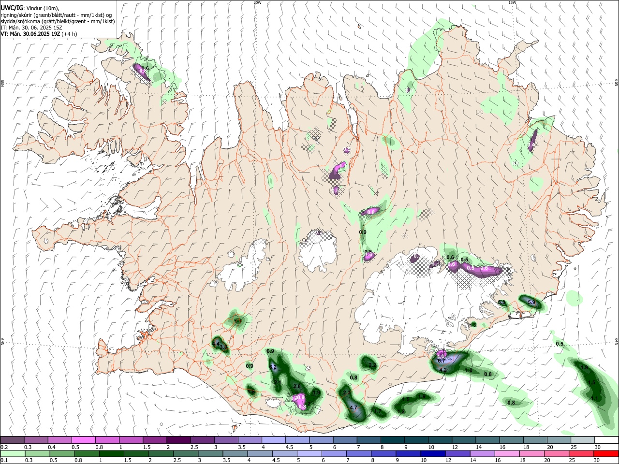Click the '(+4 h)' forecast offset label

[70, 34]
